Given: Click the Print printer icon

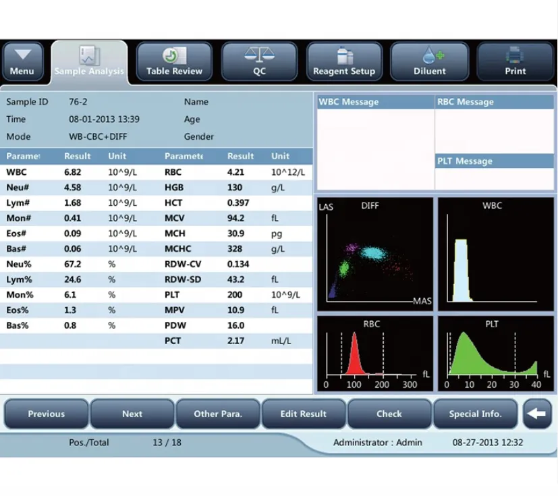Looking at the screenshot, I should tap(515, 54).
